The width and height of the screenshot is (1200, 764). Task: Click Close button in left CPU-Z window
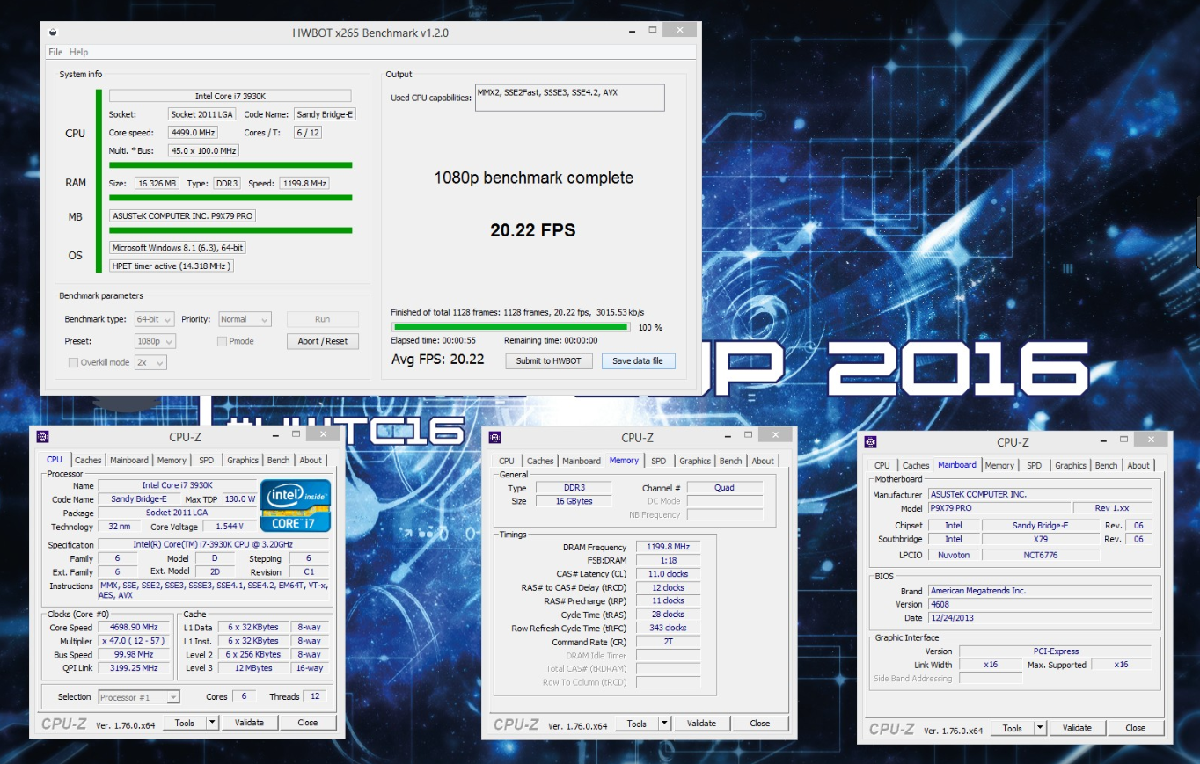(308, 723)
